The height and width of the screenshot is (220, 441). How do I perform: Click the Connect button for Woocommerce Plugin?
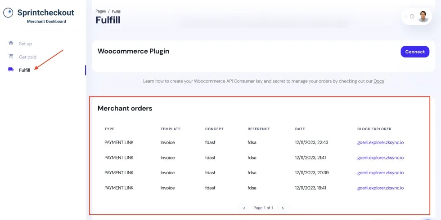click(415, 52)
